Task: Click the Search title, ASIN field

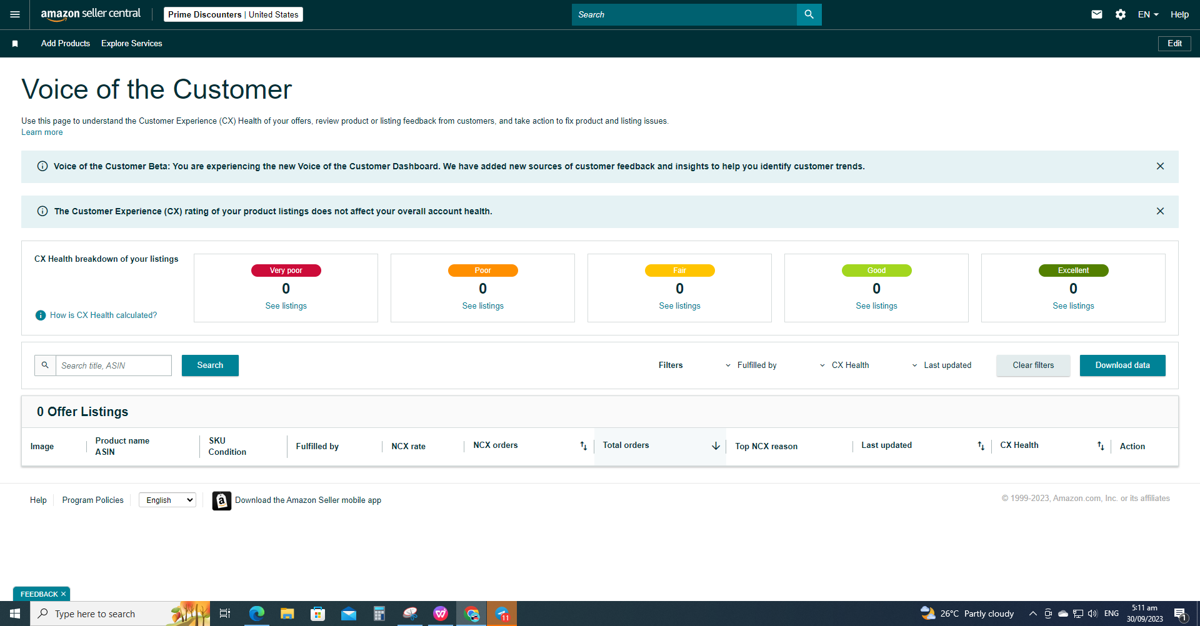Action: click(114, 365)
